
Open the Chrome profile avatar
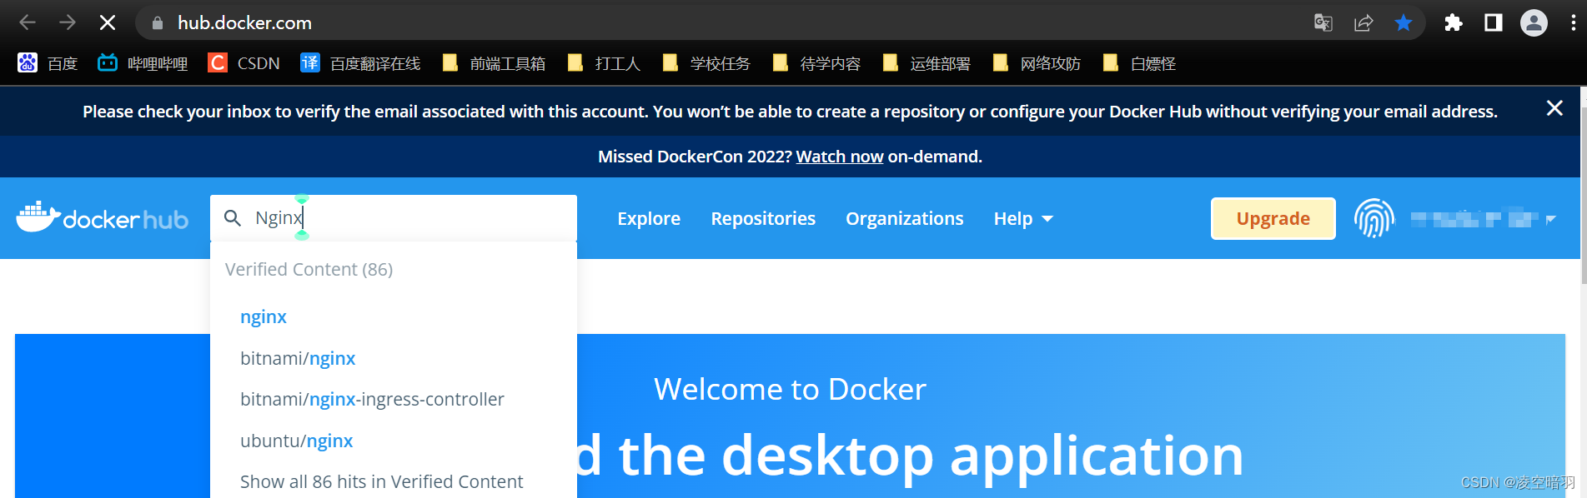click(x=1534, y=23)
